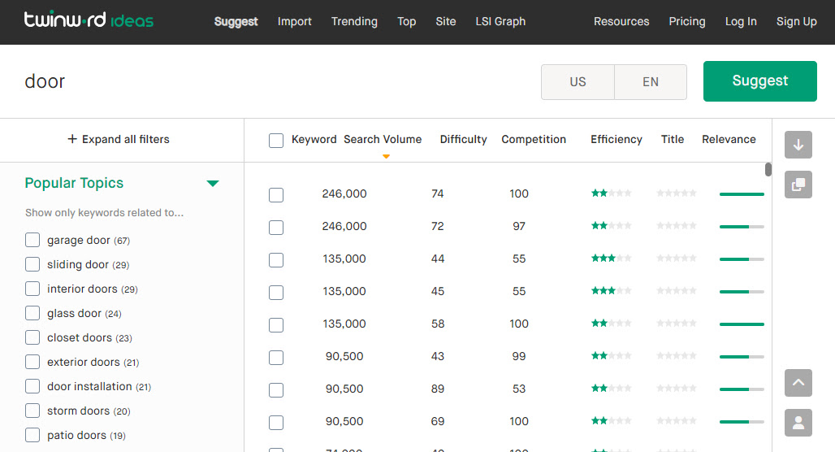Sort by the Keyword column
The image size is (835, 452).
pos(314,139)
